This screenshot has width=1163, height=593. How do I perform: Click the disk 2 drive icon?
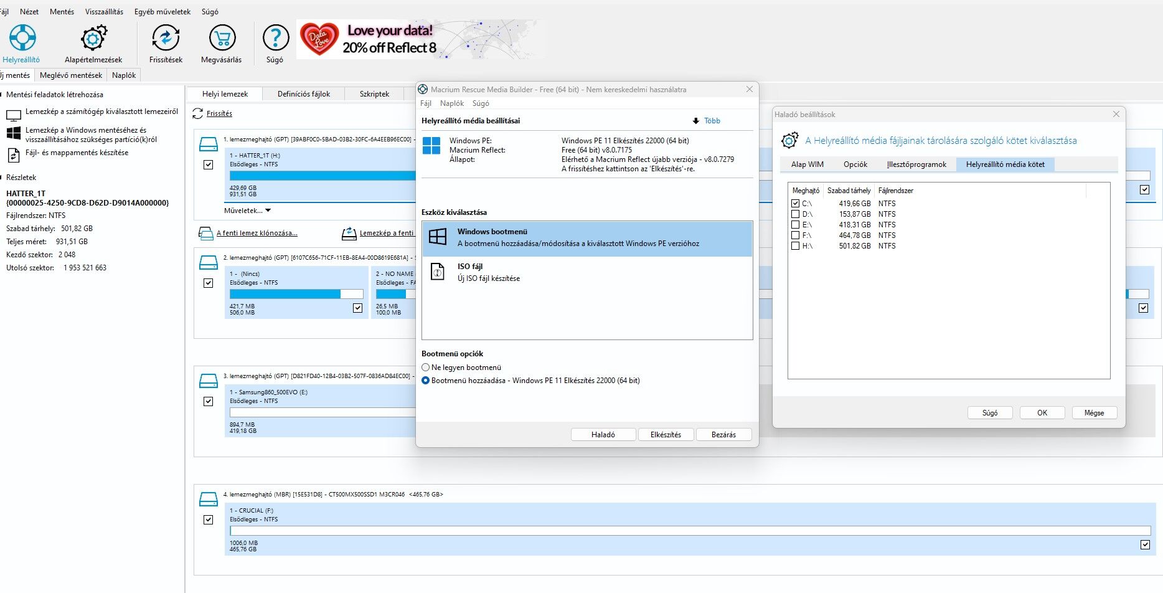tap(208, 263)
